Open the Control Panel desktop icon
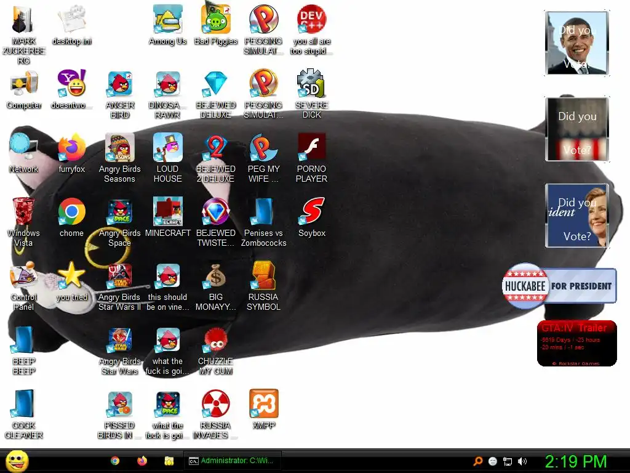 tap(24, 275)
